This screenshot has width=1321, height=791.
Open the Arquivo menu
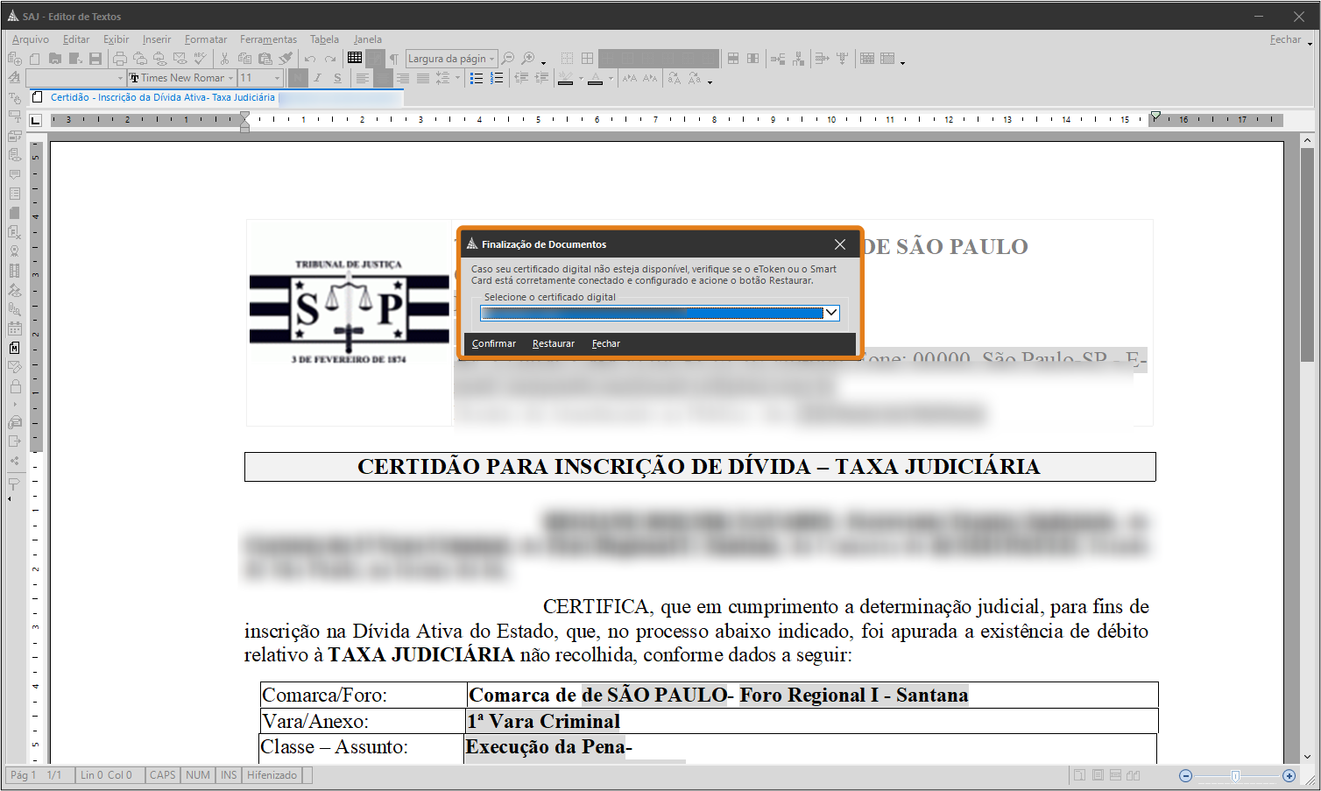[x=31, y=39]
